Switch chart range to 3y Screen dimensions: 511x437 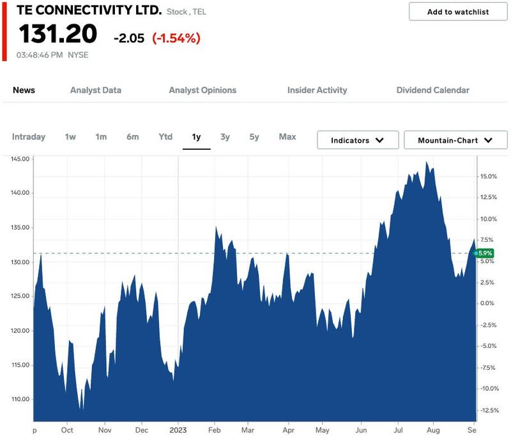pyautogui.click(x=225, y=137)
